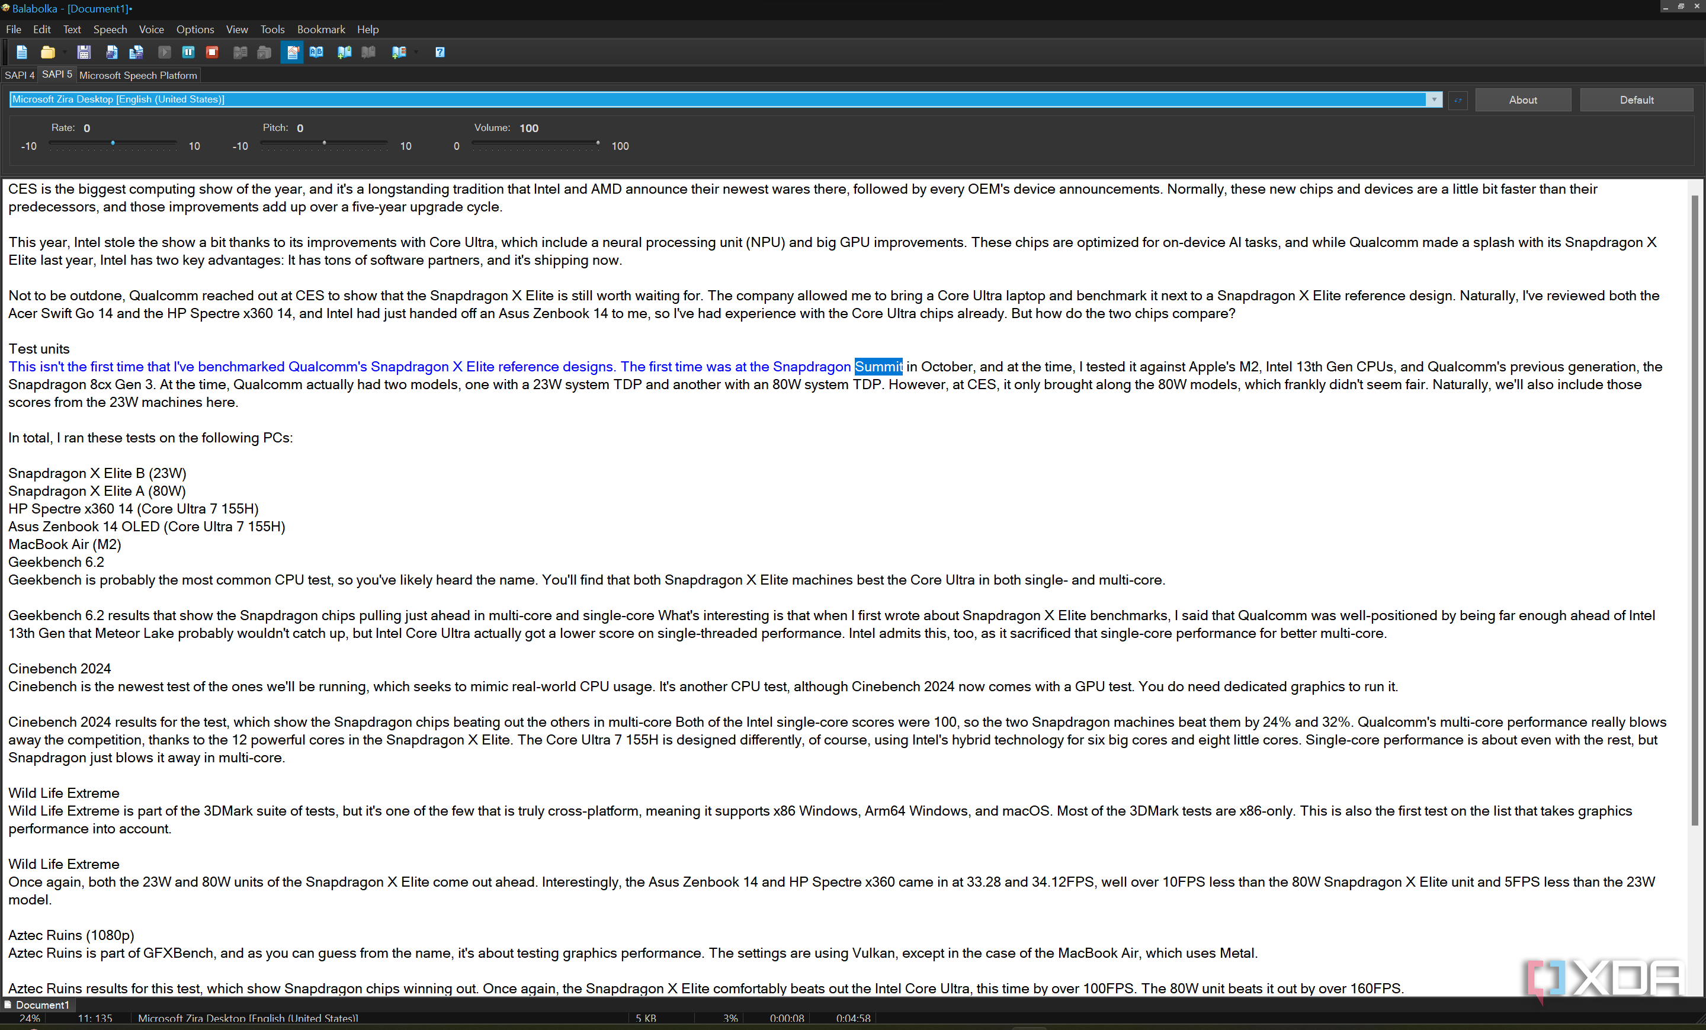Open the Text menu
The width and height of the screenshot is (1706, 1030).
point(72,29)
